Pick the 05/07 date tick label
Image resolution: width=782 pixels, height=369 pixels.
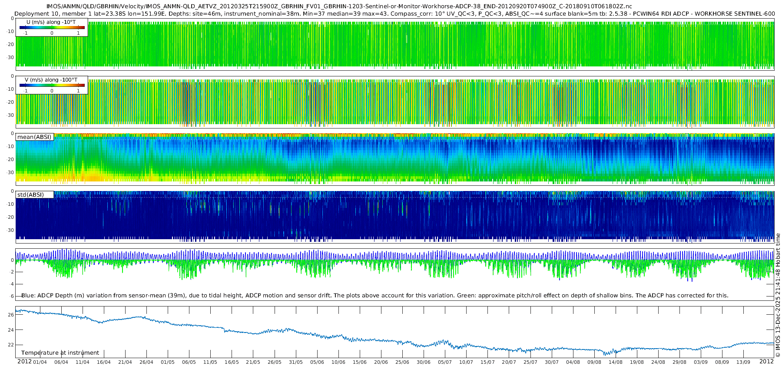click(x=445, y=362)
